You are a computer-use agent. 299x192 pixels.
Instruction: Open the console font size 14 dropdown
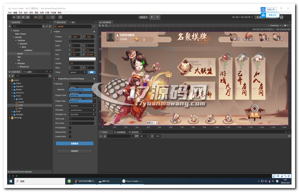coord(157,136)
